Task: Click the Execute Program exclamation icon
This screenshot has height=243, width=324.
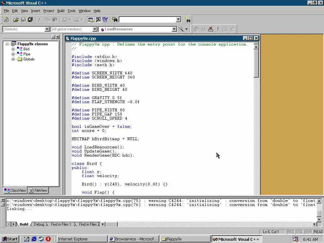Action: [218, 29]
